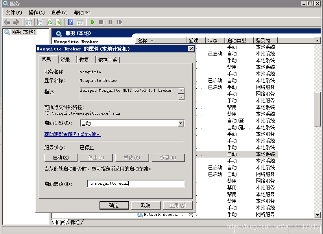Image resolution: width=323 pixels, height=234 pixels.
Task: Sort services by the 登录为 column header
Action: (x=266, y=41)
